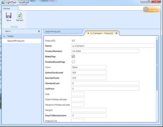Click the Save floppy disk icon

click(9, 15)
